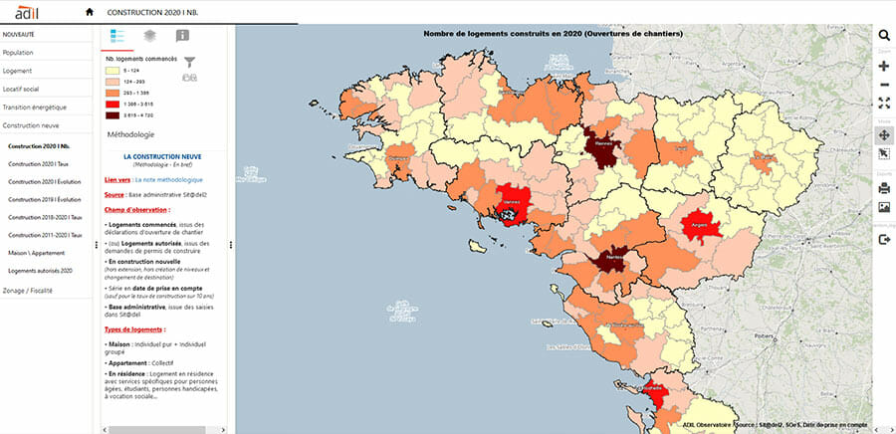
Task: Click the darkest red legend swatch
Action: coord(112,114)
